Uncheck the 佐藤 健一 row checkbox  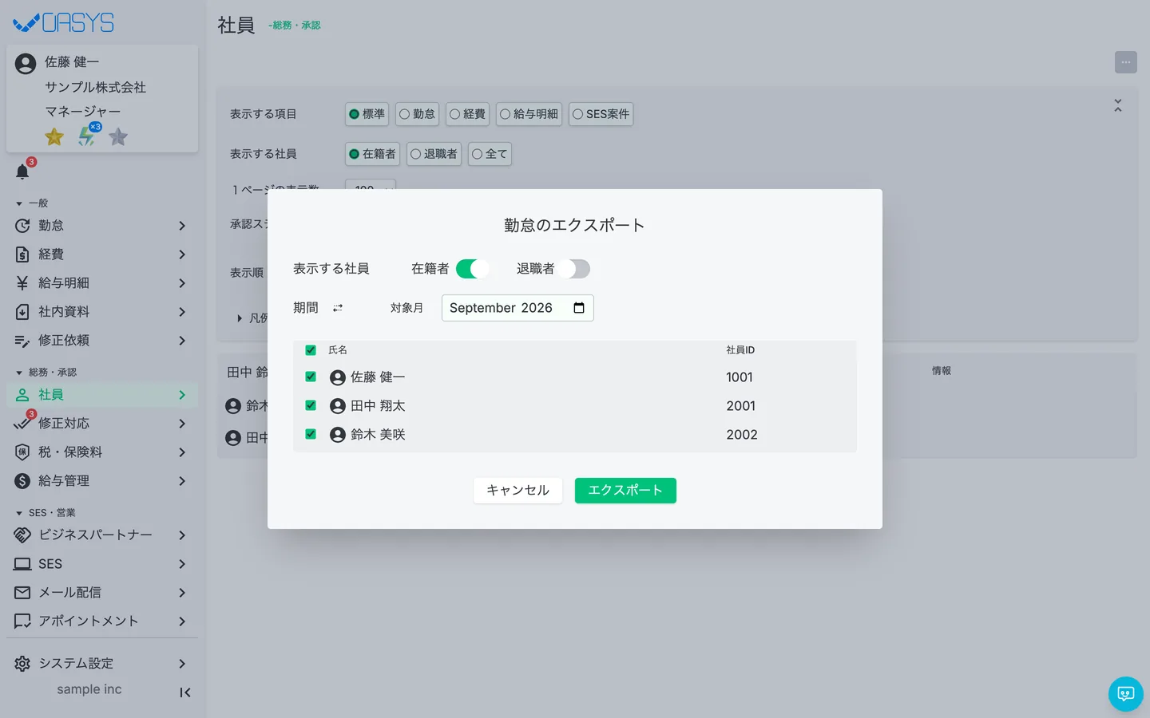tap(311, 377)
